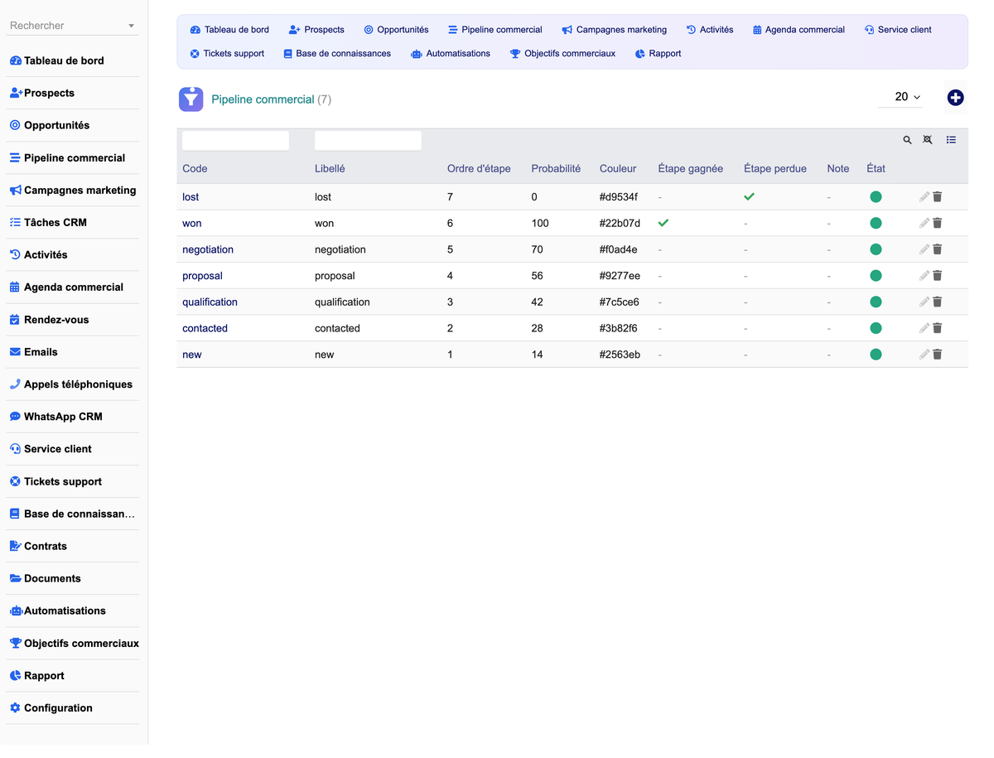Toggle the status dot for new stage
This screenshot has height=758, width=994.
tap(876, 355)
